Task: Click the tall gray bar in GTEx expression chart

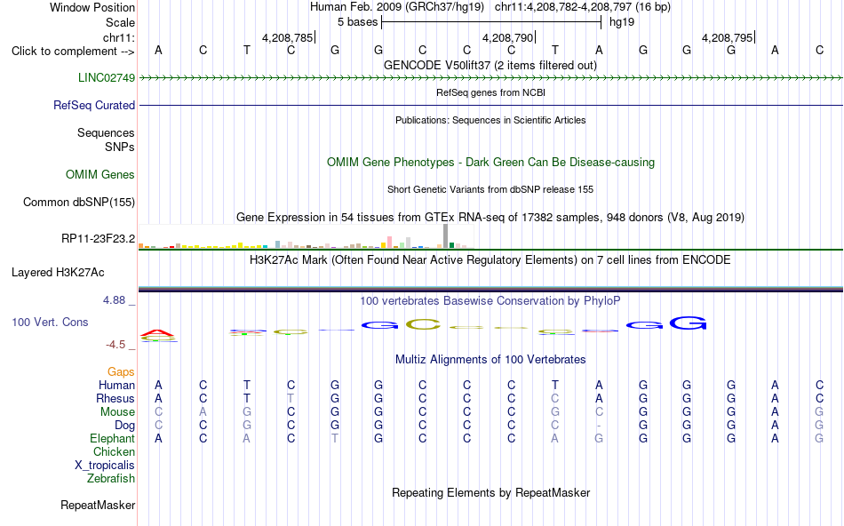Action: [446, 235]
